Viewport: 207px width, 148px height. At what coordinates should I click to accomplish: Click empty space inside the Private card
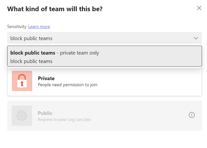(x=149, y=83)
